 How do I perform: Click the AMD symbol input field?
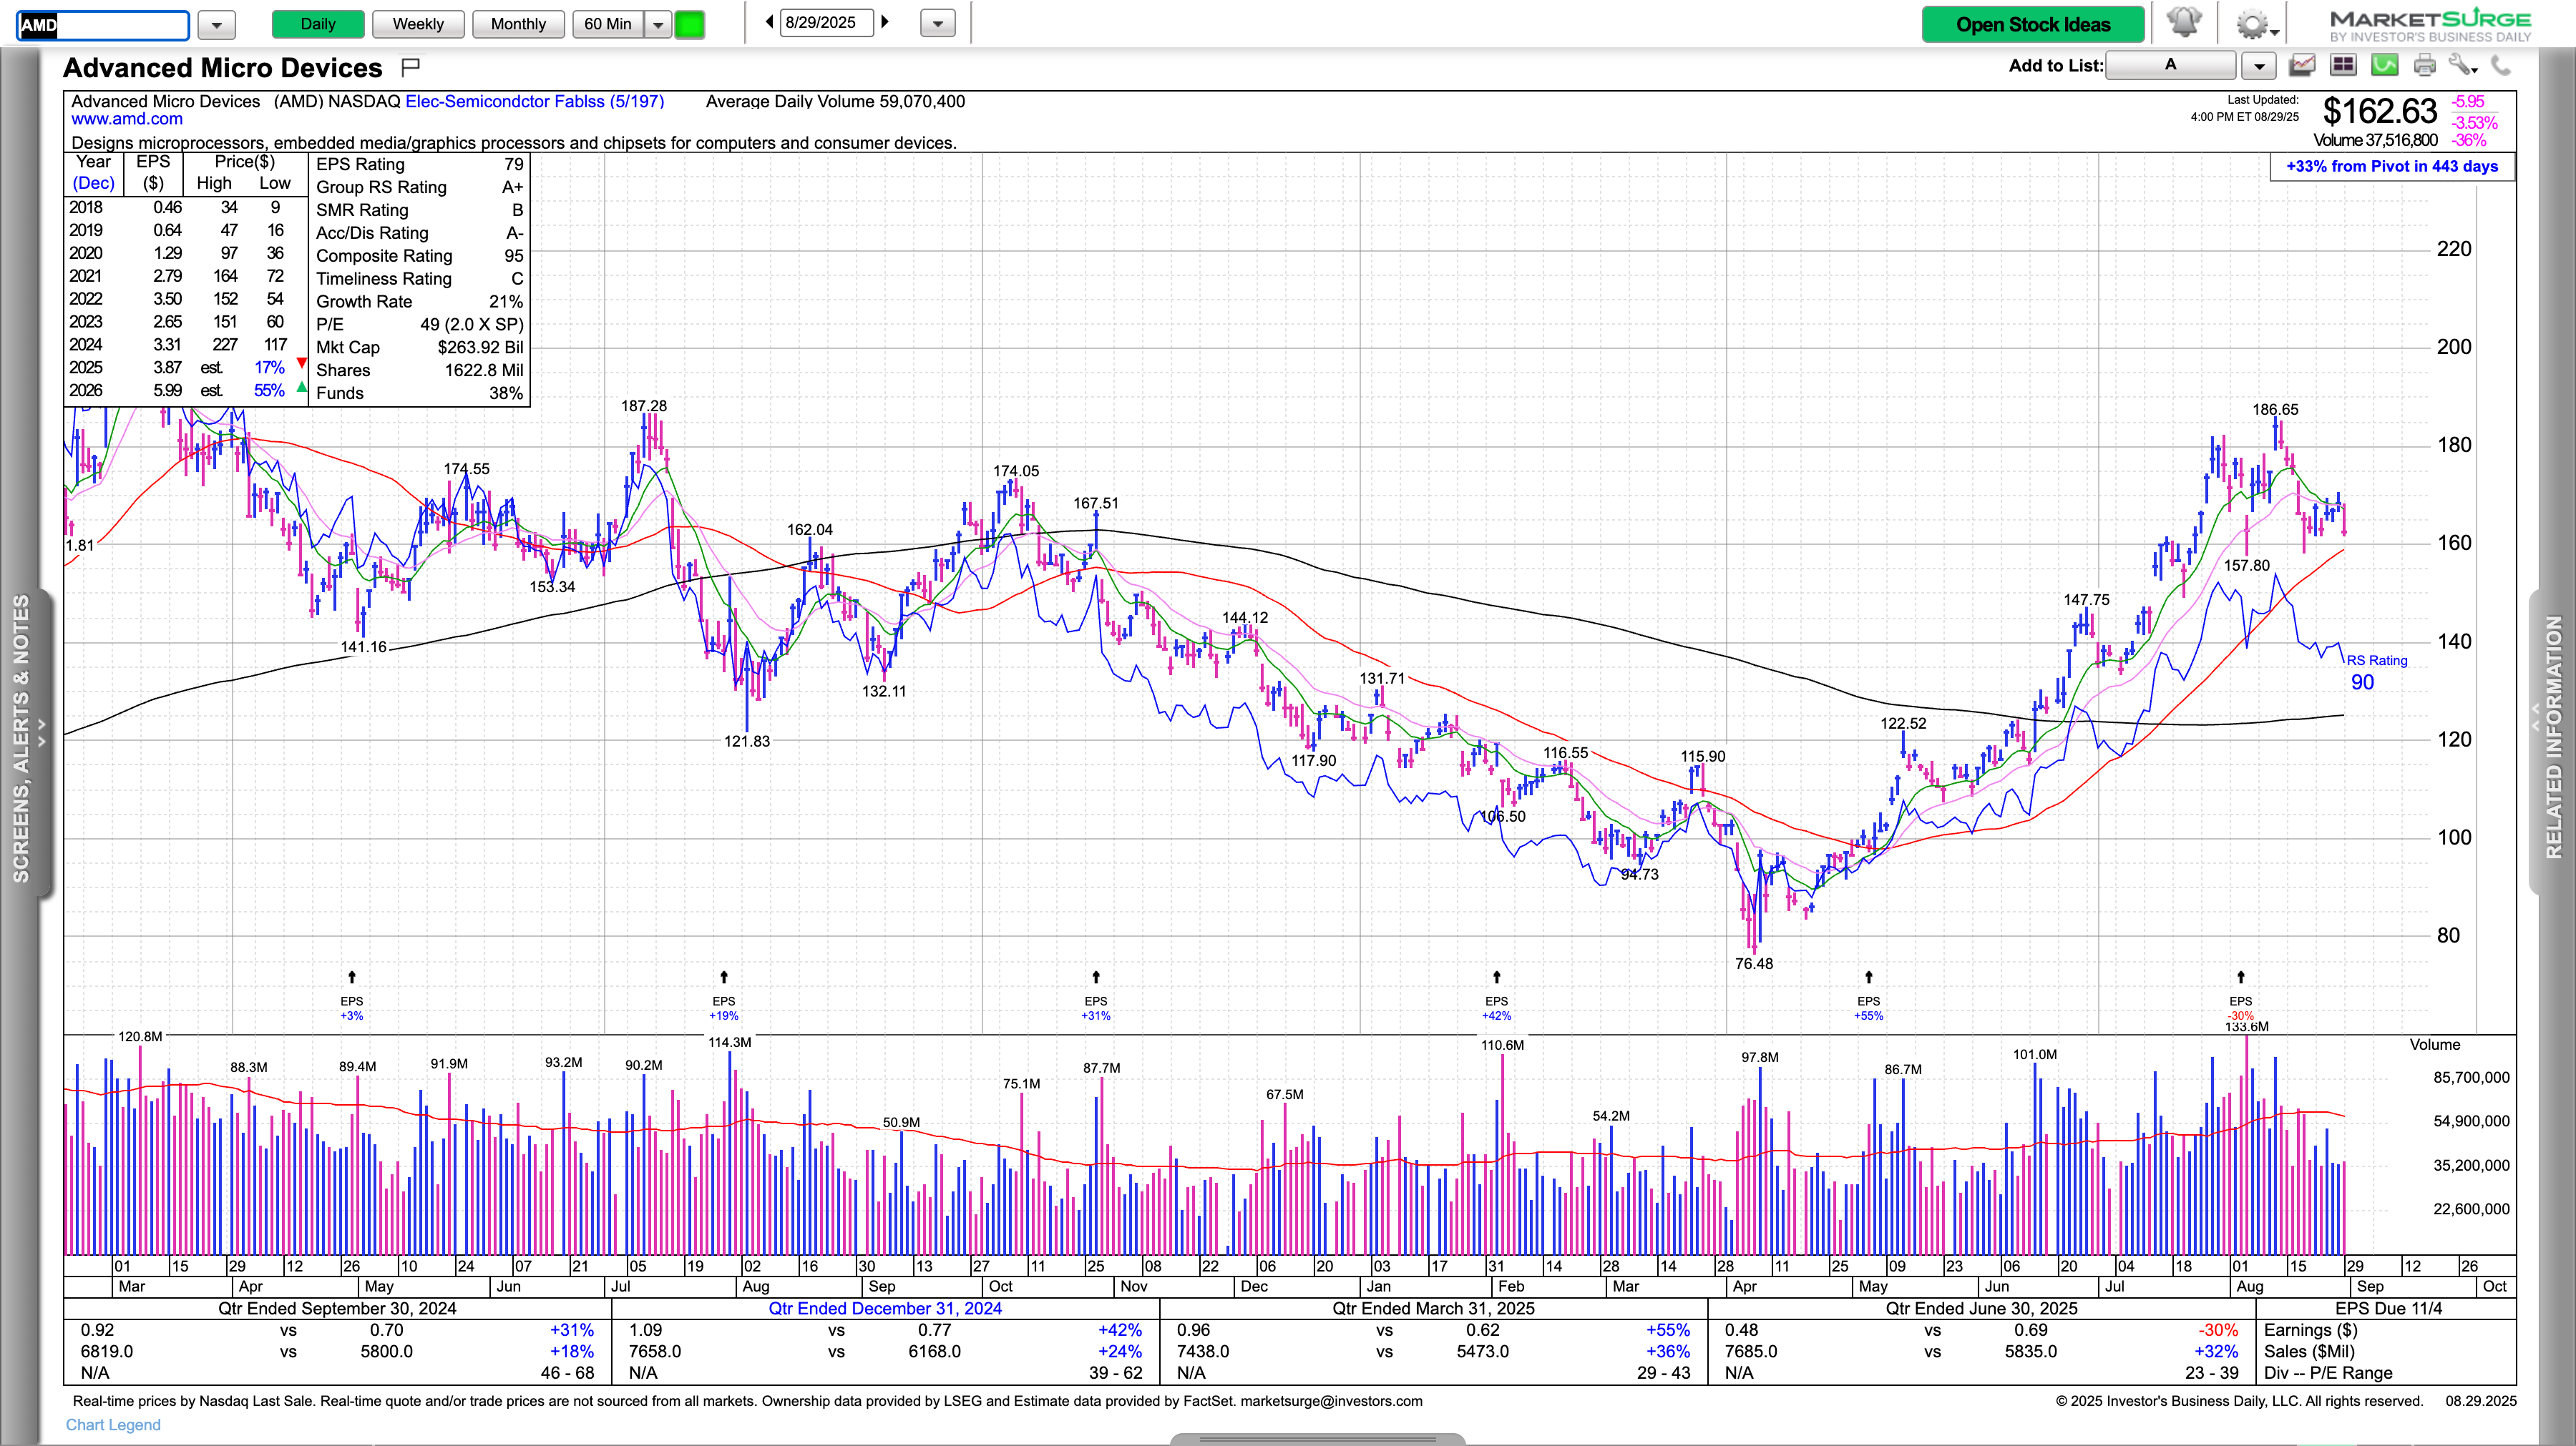104,25
